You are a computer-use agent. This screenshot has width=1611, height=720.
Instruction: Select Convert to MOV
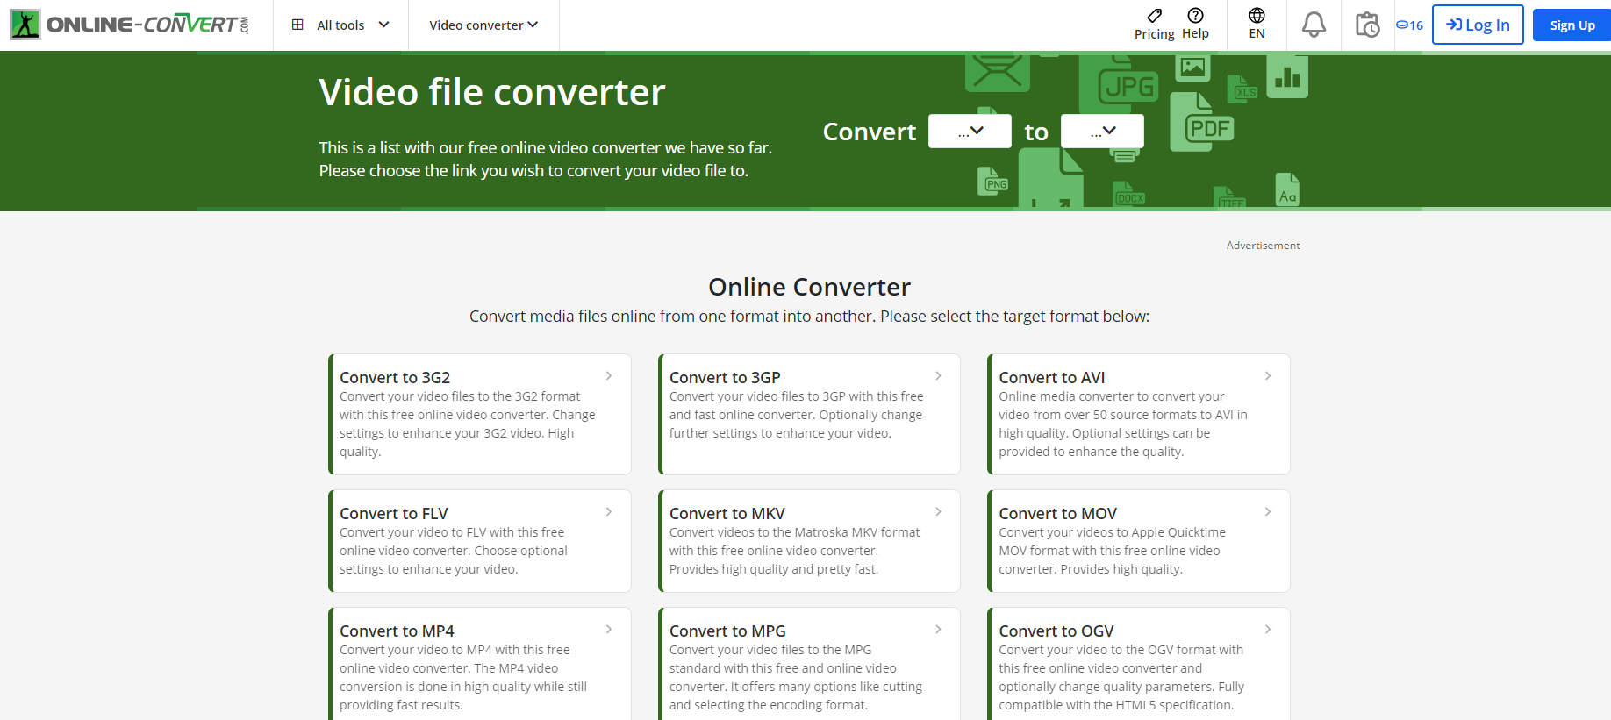click(x=1058, y=513)
